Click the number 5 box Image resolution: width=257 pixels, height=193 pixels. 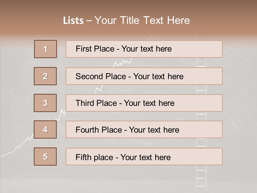click(45, 157)
